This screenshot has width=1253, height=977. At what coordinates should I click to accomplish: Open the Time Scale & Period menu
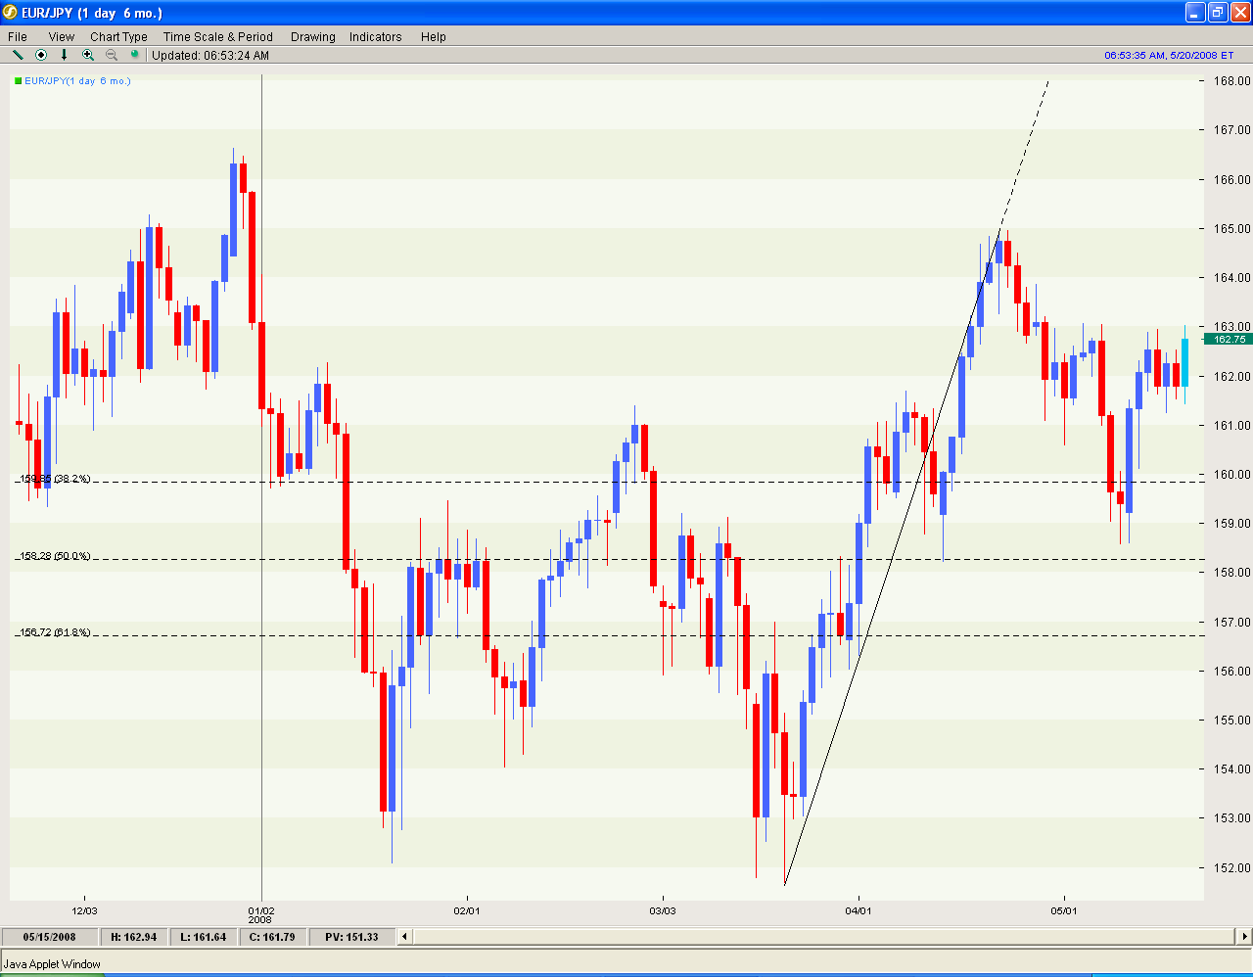click(218, 37)
